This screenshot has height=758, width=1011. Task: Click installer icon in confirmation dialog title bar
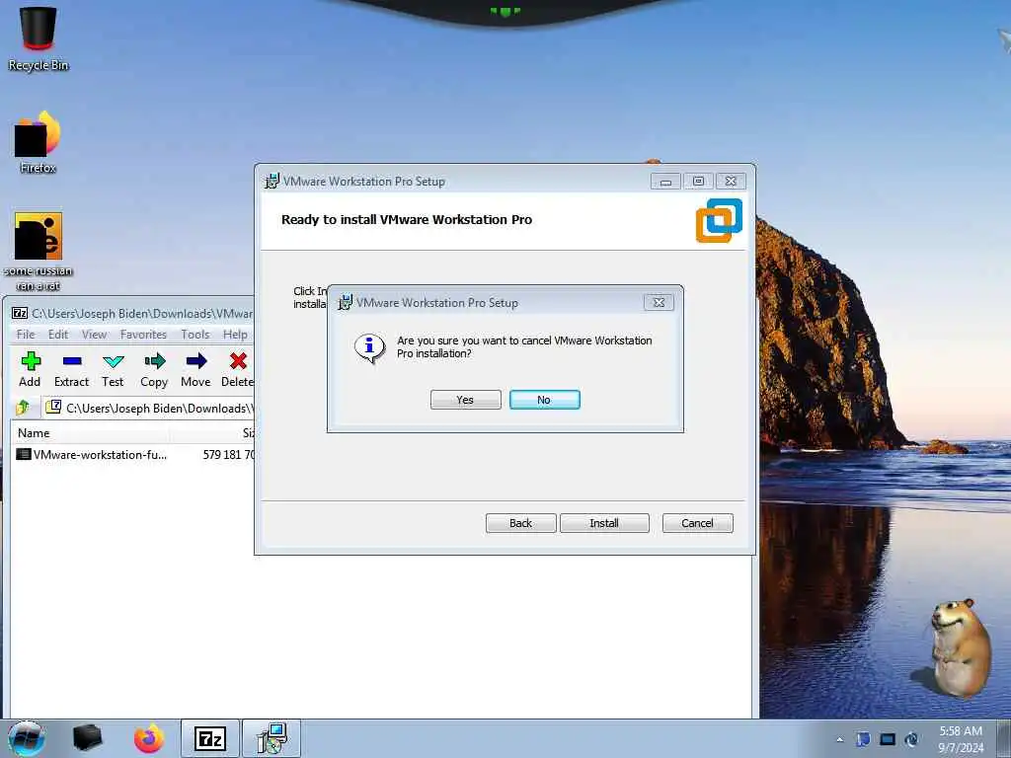345,302
